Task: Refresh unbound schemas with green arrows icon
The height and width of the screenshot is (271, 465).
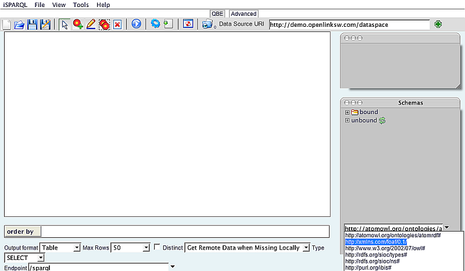Action: [x=382, y=120]
